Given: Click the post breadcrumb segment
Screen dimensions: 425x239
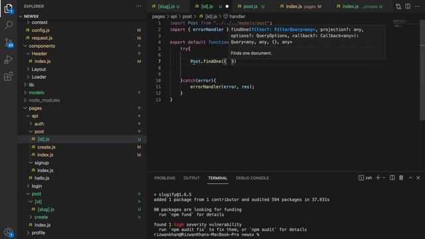Looking at the screenshot, I should click(187, 16).
